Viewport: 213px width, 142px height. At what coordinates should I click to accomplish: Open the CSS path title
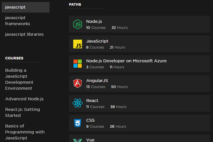pyautogui.click(x=90, y=120)
